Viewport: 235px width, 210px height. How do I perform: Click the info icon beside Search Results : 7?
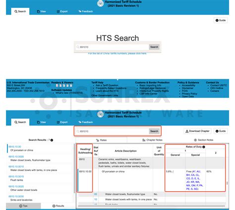pyautogui.click(x=52, y=140)
